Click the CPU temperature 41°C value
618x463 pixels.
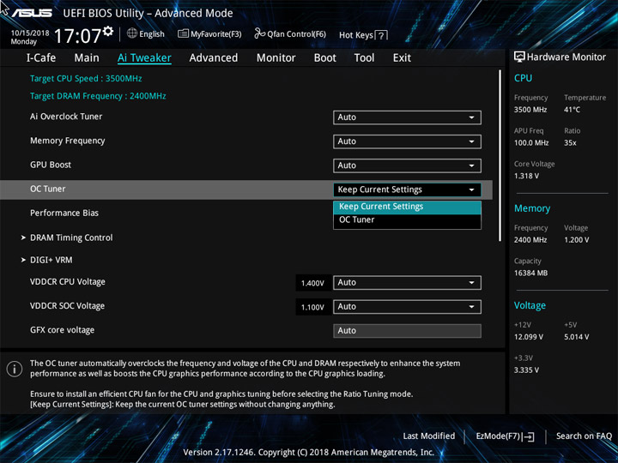[x=572, y=110]
